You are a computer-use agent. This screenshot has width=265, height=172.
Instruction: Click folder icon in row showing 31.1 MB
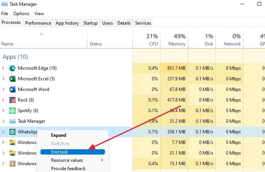[12, 153]
